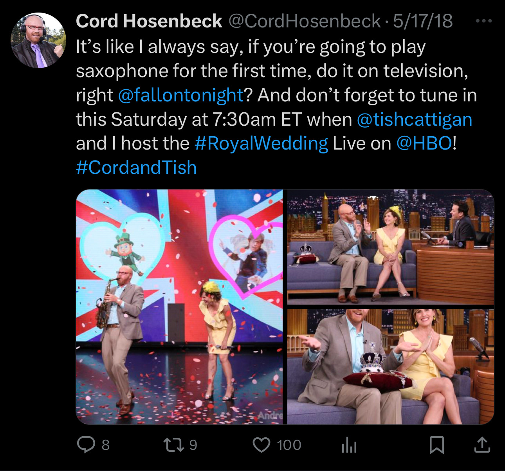The height and width of the screenshot is (471, 505).
Task: Click the 100 likes count
Action: 289,445
